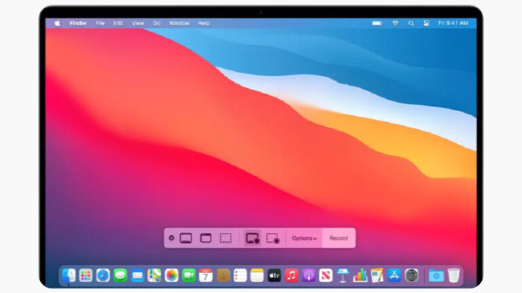Image resolution: width=522 pixels, height=293 pixels.
Task: Open Numbers from the Dock
Action: tap(360, 275)
